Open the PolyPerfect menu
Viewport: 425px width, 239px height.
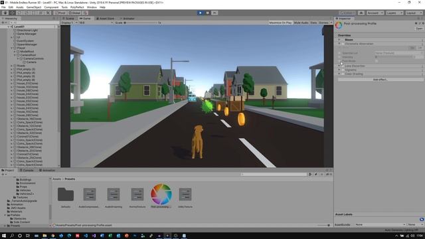tap(77, 7)
